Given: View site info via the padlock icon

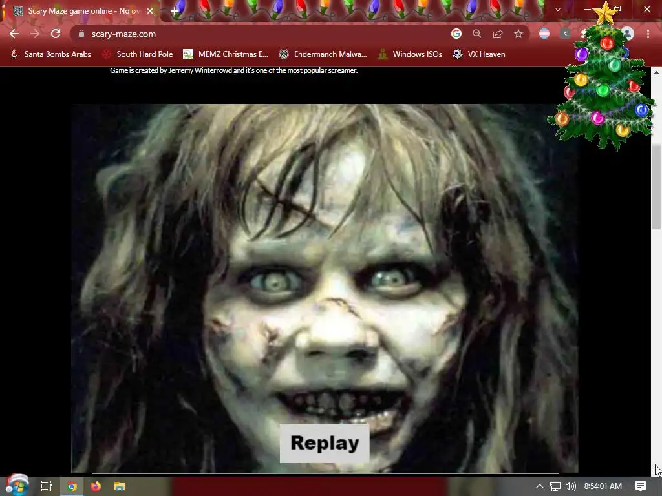Looking at the screenshot, I should click(81, 34).
